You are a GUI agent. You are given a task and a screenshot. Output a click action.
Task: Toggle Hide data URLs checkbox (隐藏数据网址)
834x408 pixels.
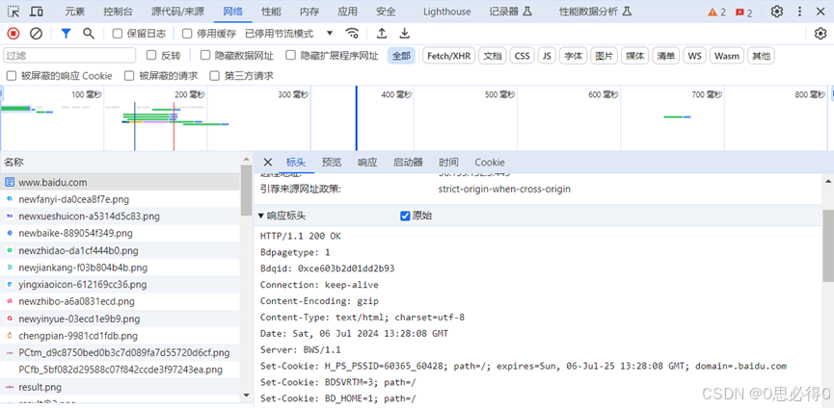click(x=204, y=55)
